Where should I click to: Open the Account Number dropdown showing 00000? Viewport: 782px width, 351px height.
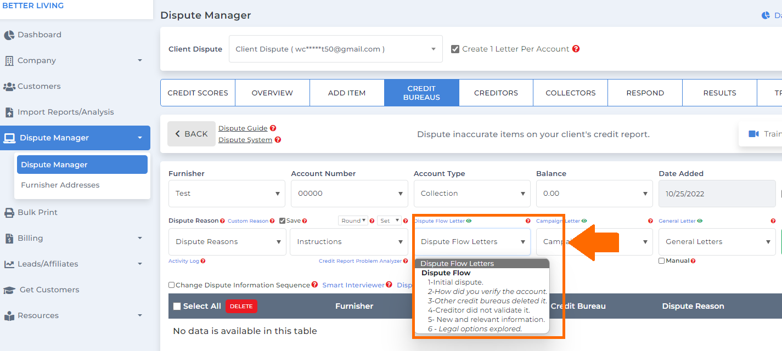[x=350, y=194]
